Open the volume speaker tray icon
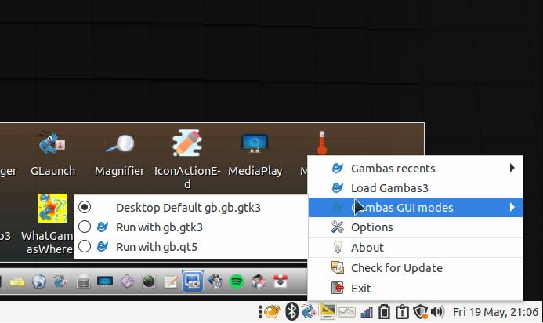 (x=437, y=311)
